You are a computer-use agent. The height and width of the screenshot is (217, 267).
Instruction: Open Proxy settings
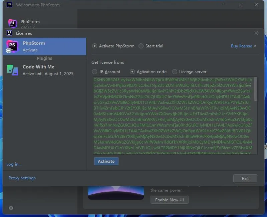point(22,178)
